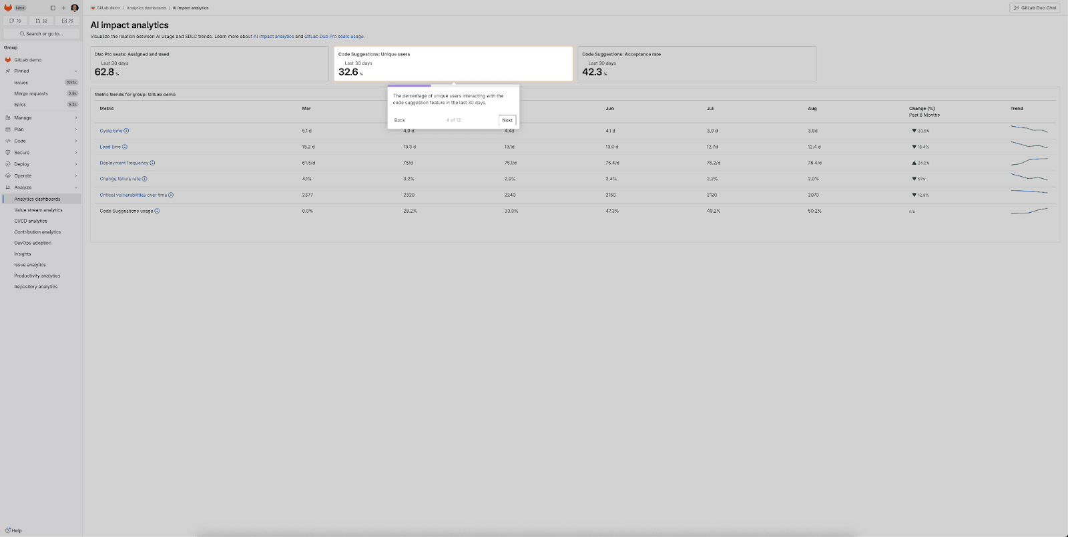The height and width of the screenshot is (537, 1068).
Task: Open assigned issues counter showing 70
Action: pos(15,21)
